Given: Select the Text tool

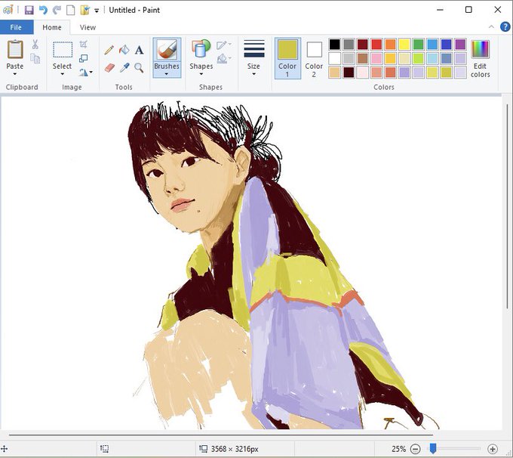Looking at the screenshot, I should click(x=140, y=50).
